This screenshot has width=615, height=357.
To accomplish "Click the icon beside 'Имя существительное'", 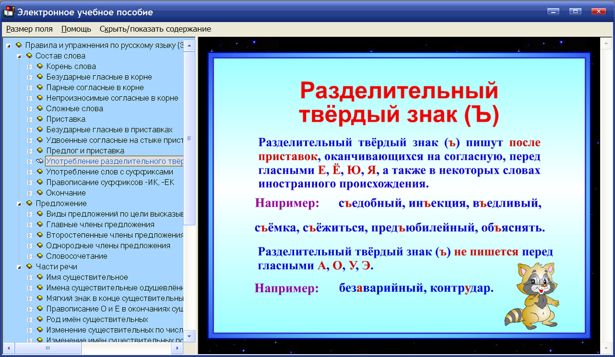I will coord(39,277).
